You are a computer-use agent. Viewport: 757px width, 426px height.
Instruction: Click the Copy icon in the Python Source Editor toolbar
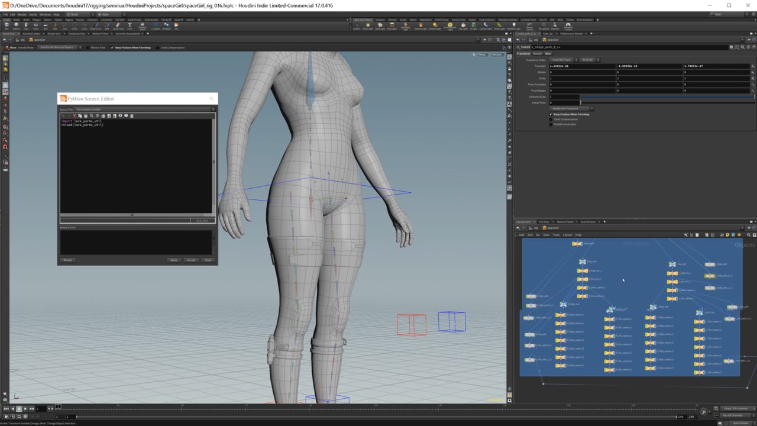click(80, 115)
